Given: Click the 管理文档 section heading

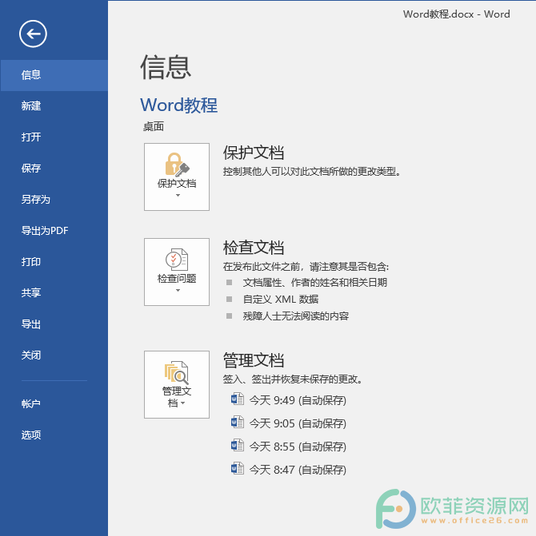Looking at the screenshot, I should (x=254, y=360).
